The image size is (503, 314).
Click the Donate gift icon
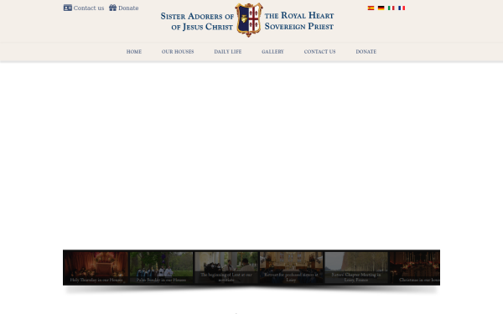pyautogui.click(x=112, y=8)
